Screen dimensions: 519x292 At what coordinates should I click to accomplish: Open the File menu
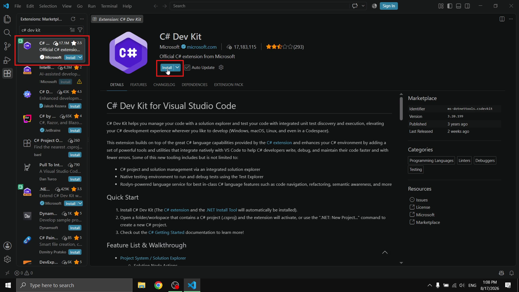click(18, 6)
